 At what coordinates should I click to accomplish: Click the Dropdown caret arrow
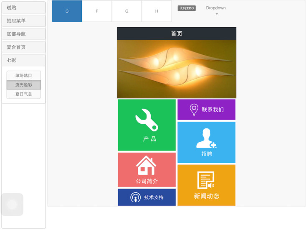217,14
